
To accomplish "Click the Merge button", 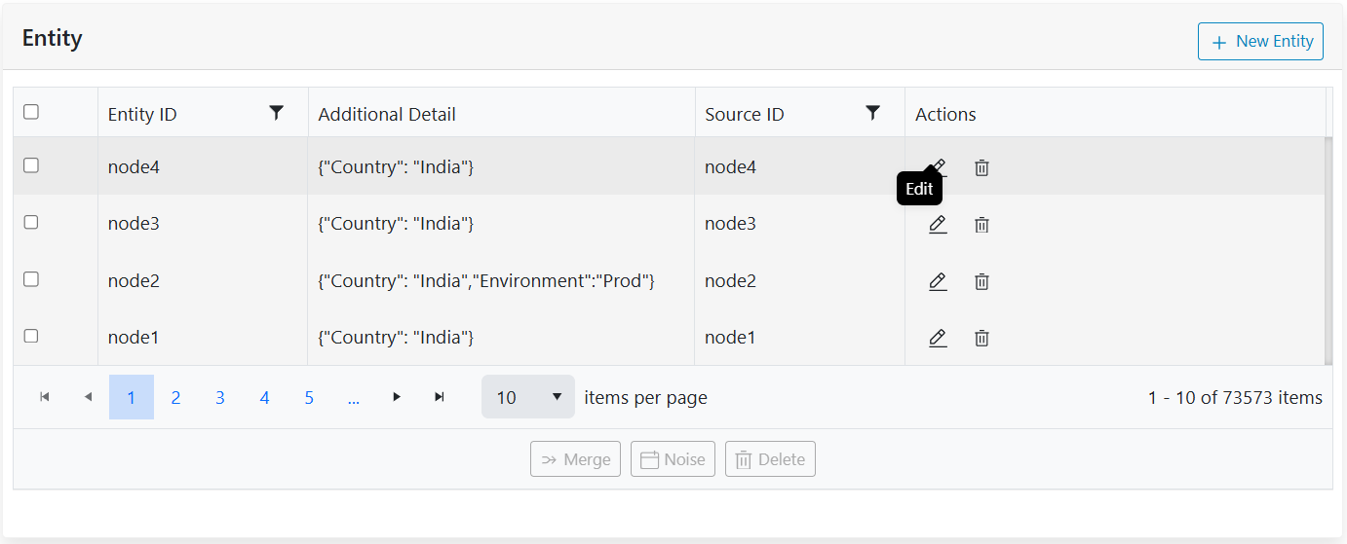I will click(576, 459).
